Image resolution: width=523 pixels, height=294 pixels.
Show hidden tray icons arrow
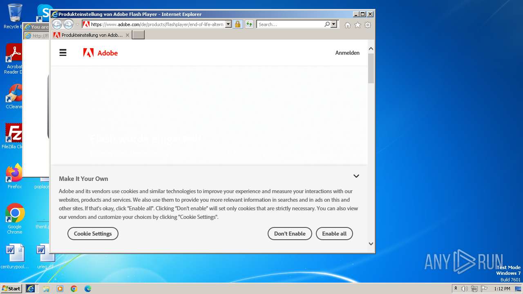(x=456, y=289)
